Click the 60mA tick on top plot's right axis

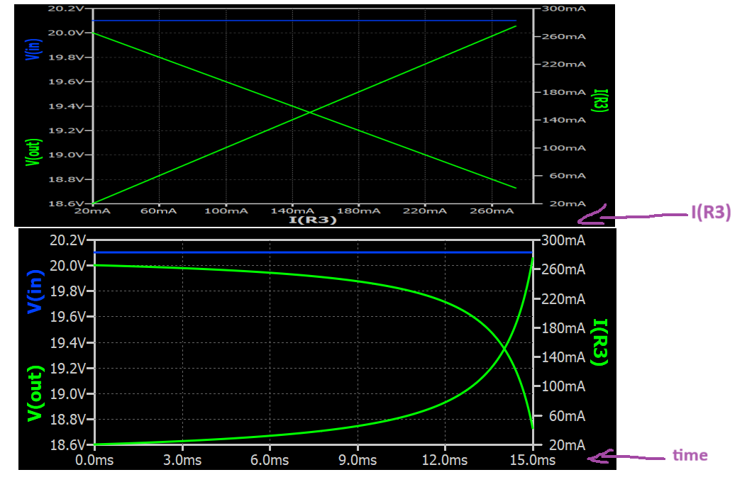click(568, 176)
